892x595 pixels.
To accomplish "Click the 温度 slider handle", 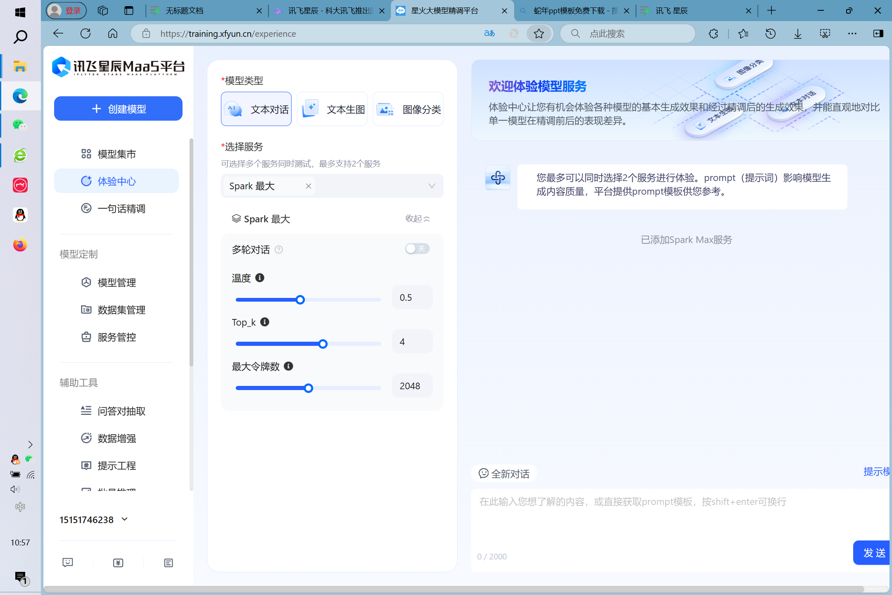I will tap(300, 300).
